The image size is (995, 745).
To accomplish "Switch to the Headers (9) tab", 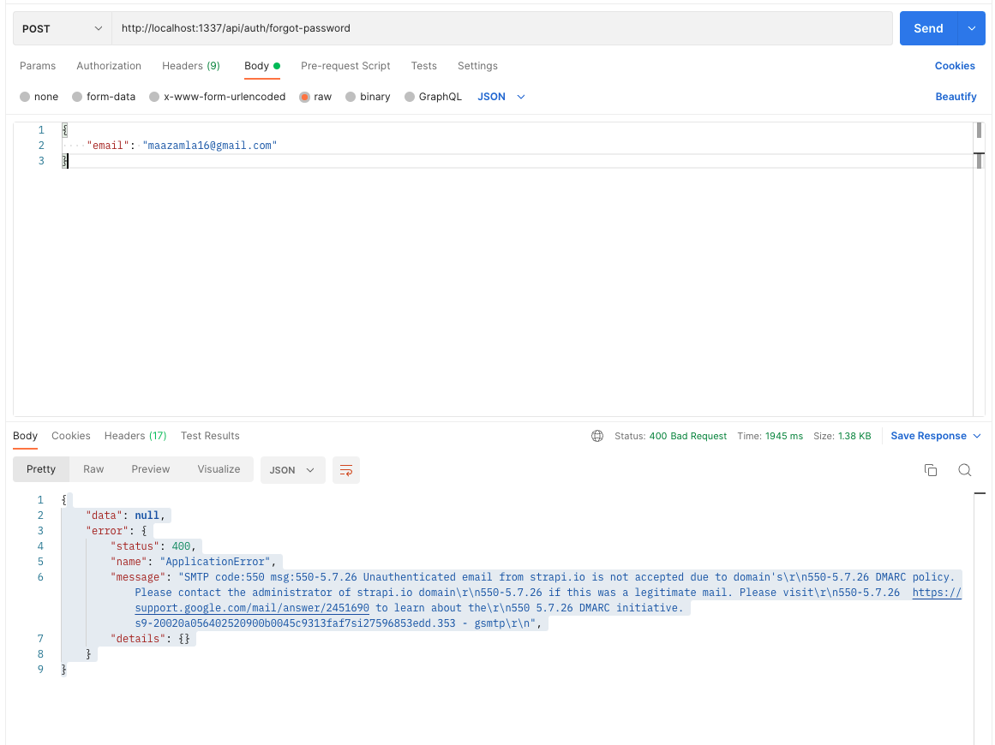I will (x=190, y=66).
